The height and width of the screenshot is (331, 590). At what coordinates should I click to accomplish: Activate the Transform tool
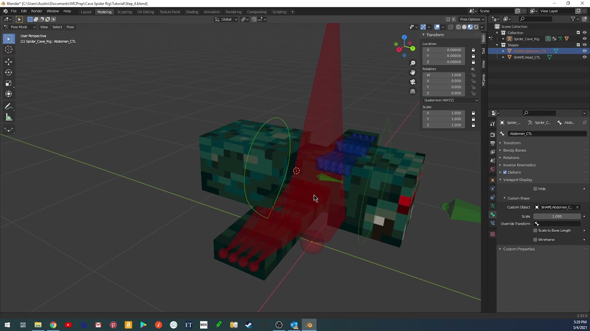[x=8, y=94]
